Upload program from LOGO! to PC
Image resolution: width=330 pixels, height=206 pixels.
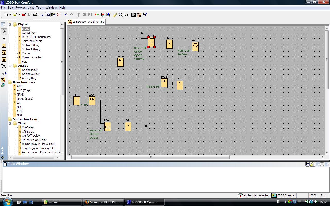pyautogui.click(x=108, y=15)
